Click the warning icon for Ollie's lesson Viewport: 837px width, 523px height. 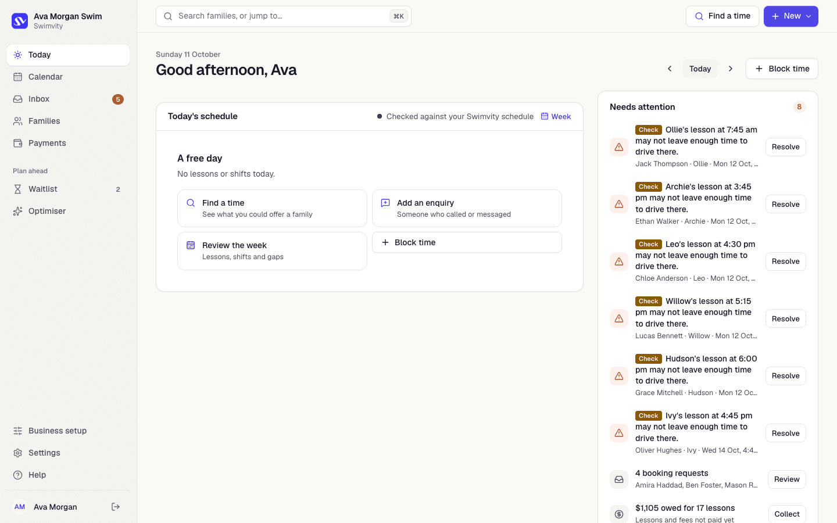(x=619, y=147)
